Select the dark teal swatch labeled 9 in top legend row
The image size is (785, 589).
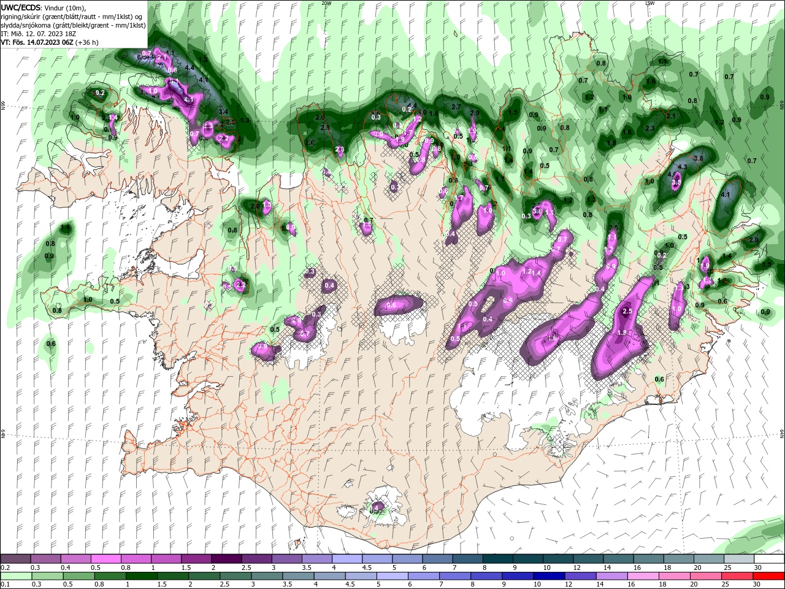click(x=527, y=559)
